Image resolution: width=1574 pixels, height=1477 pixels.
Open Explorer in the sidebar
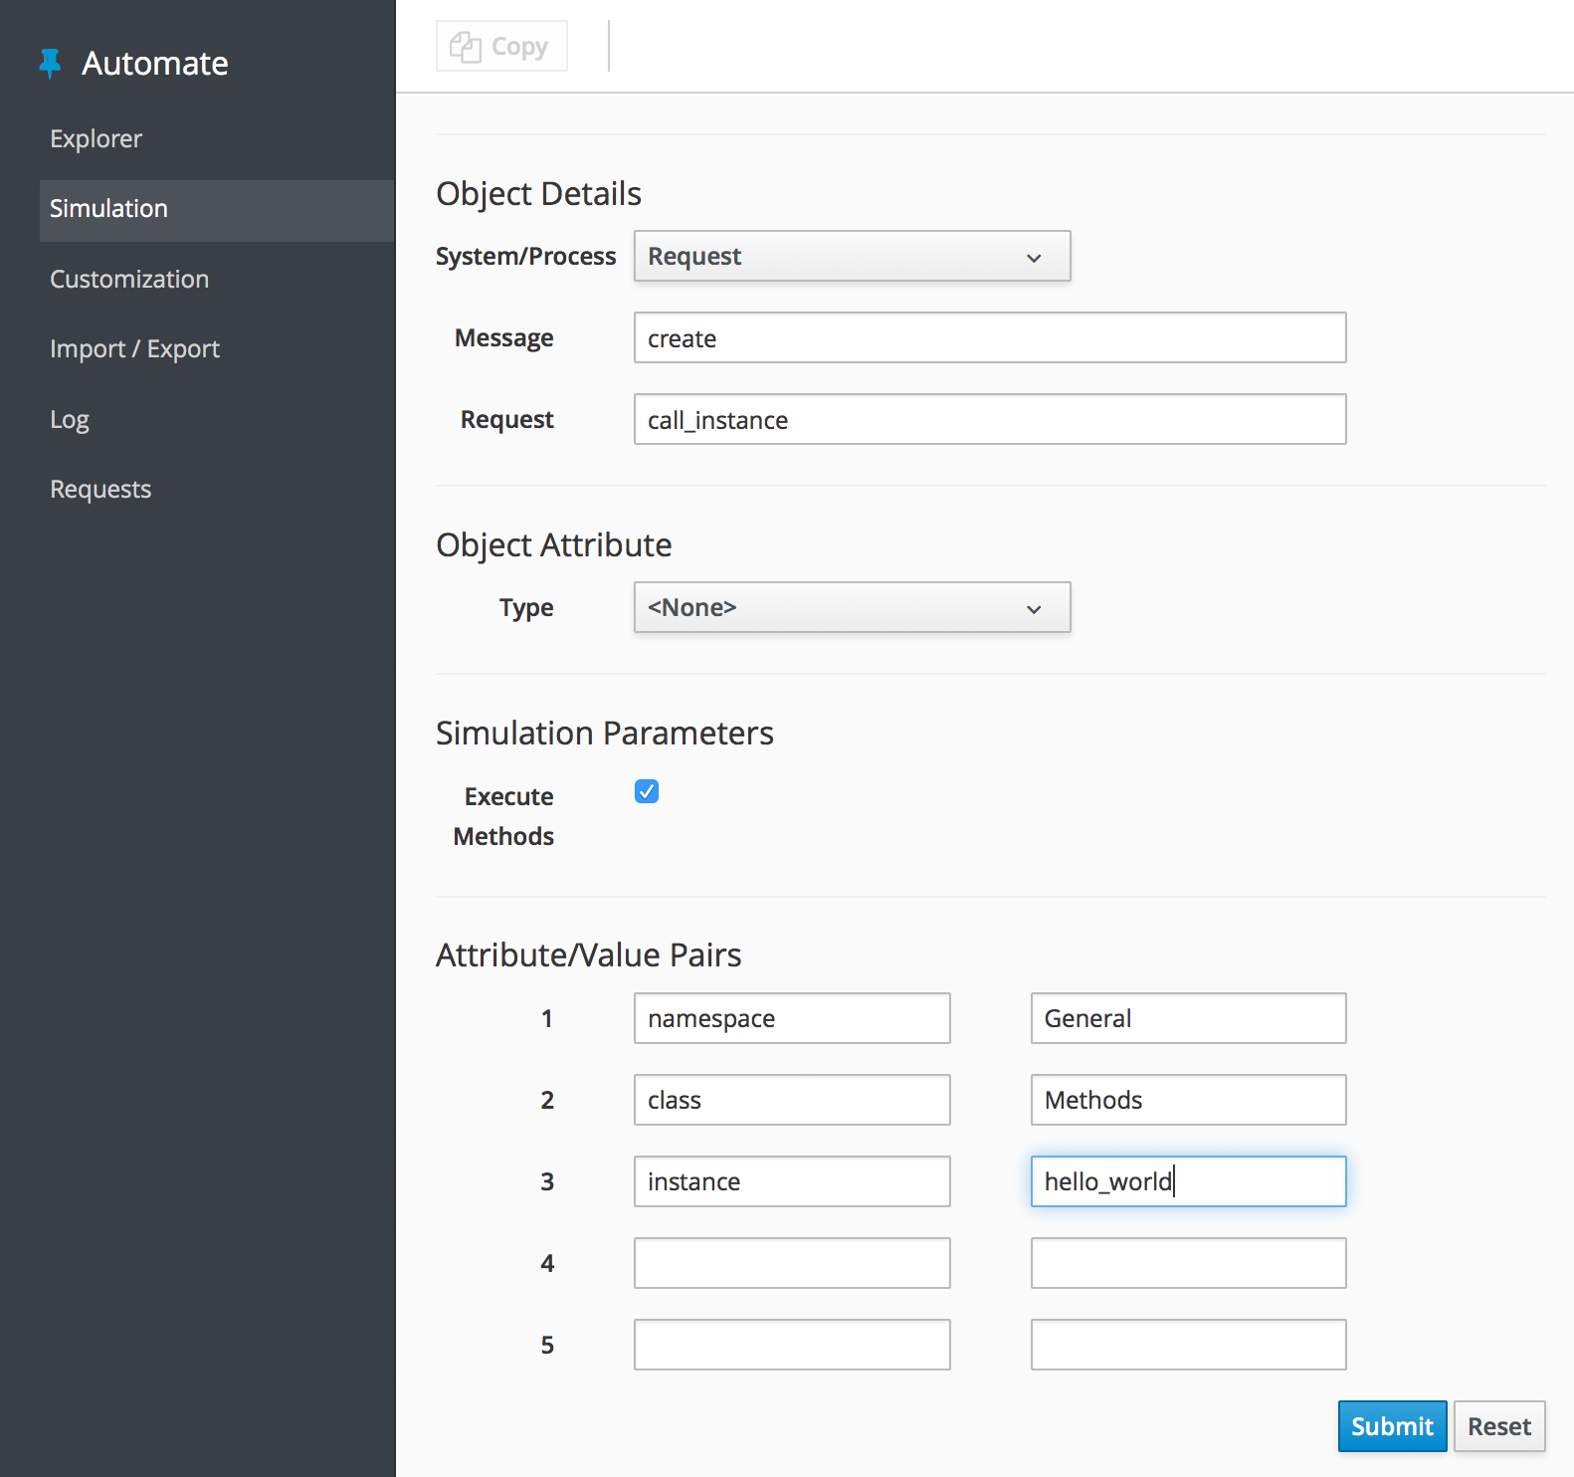pyautogui.click(x=97, y=139)
